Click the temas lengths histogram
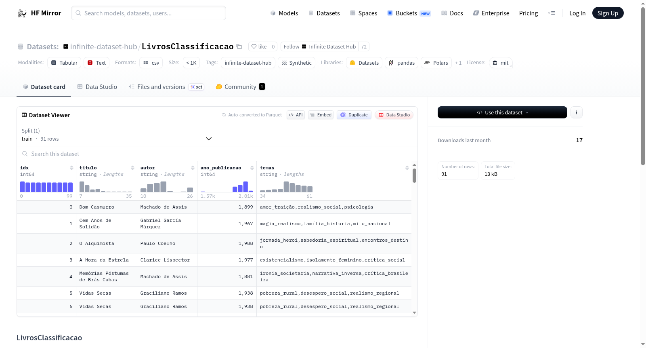This screenshot has height=348, width=646. 286,187
